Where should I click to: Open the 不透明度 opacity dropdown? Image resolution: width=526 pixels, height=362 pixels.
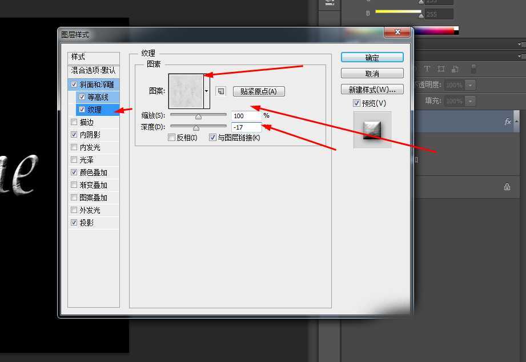(469, 85)
